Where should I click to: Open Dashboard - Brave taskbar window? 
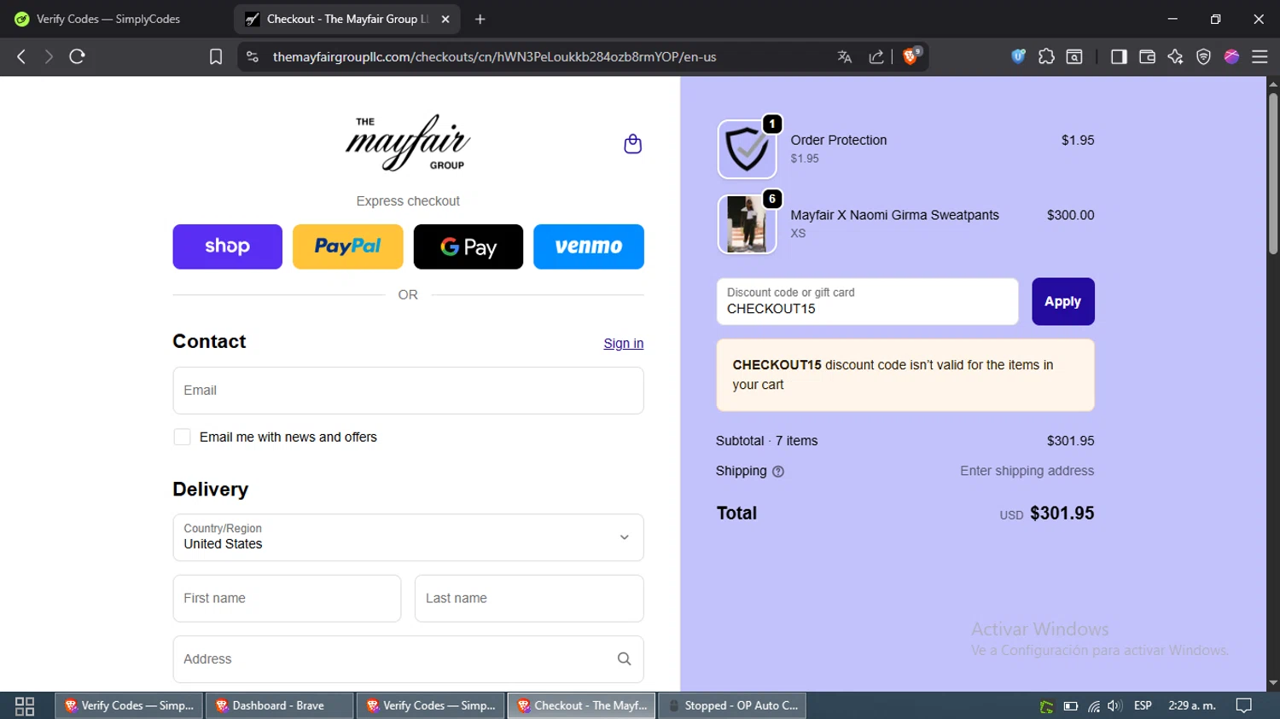click(x=278, y=705)
